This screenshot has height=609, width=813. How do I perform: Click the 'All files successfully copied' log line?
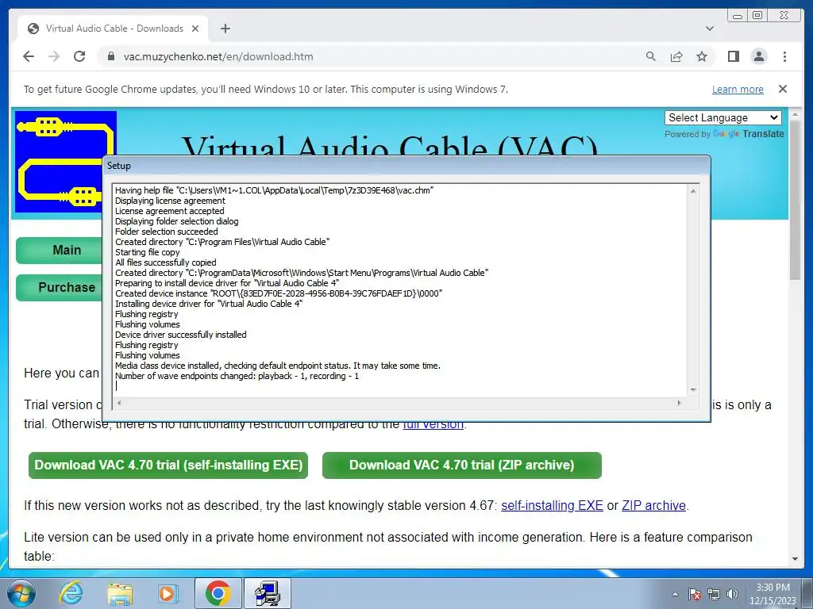click(165, 262)
